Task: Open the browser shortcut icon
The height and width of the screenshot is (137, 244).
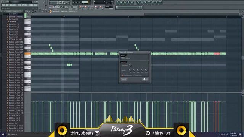Action: pos(128,2)
